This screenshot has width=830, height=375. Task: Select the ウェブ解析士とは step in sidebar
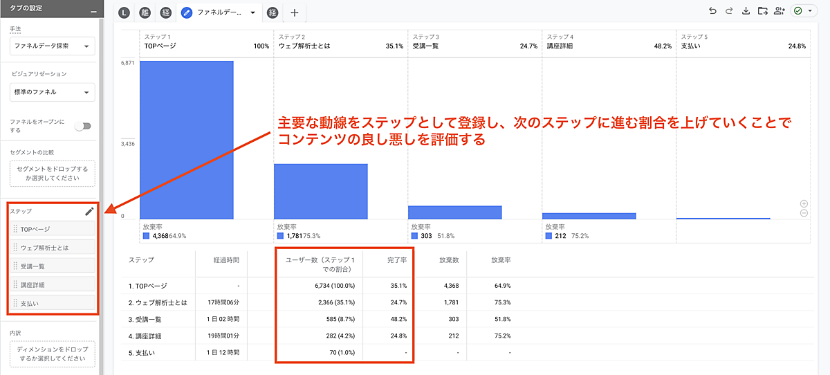[53, 247]
